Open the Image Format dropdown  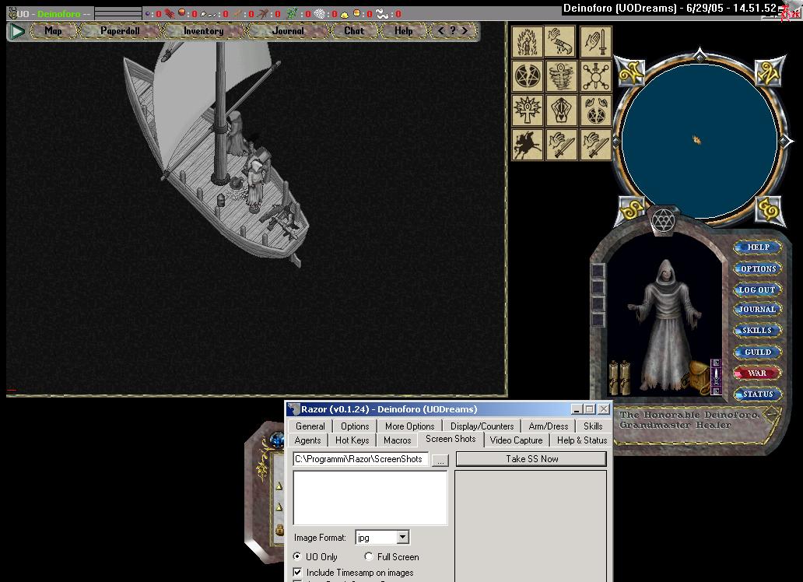402,538
